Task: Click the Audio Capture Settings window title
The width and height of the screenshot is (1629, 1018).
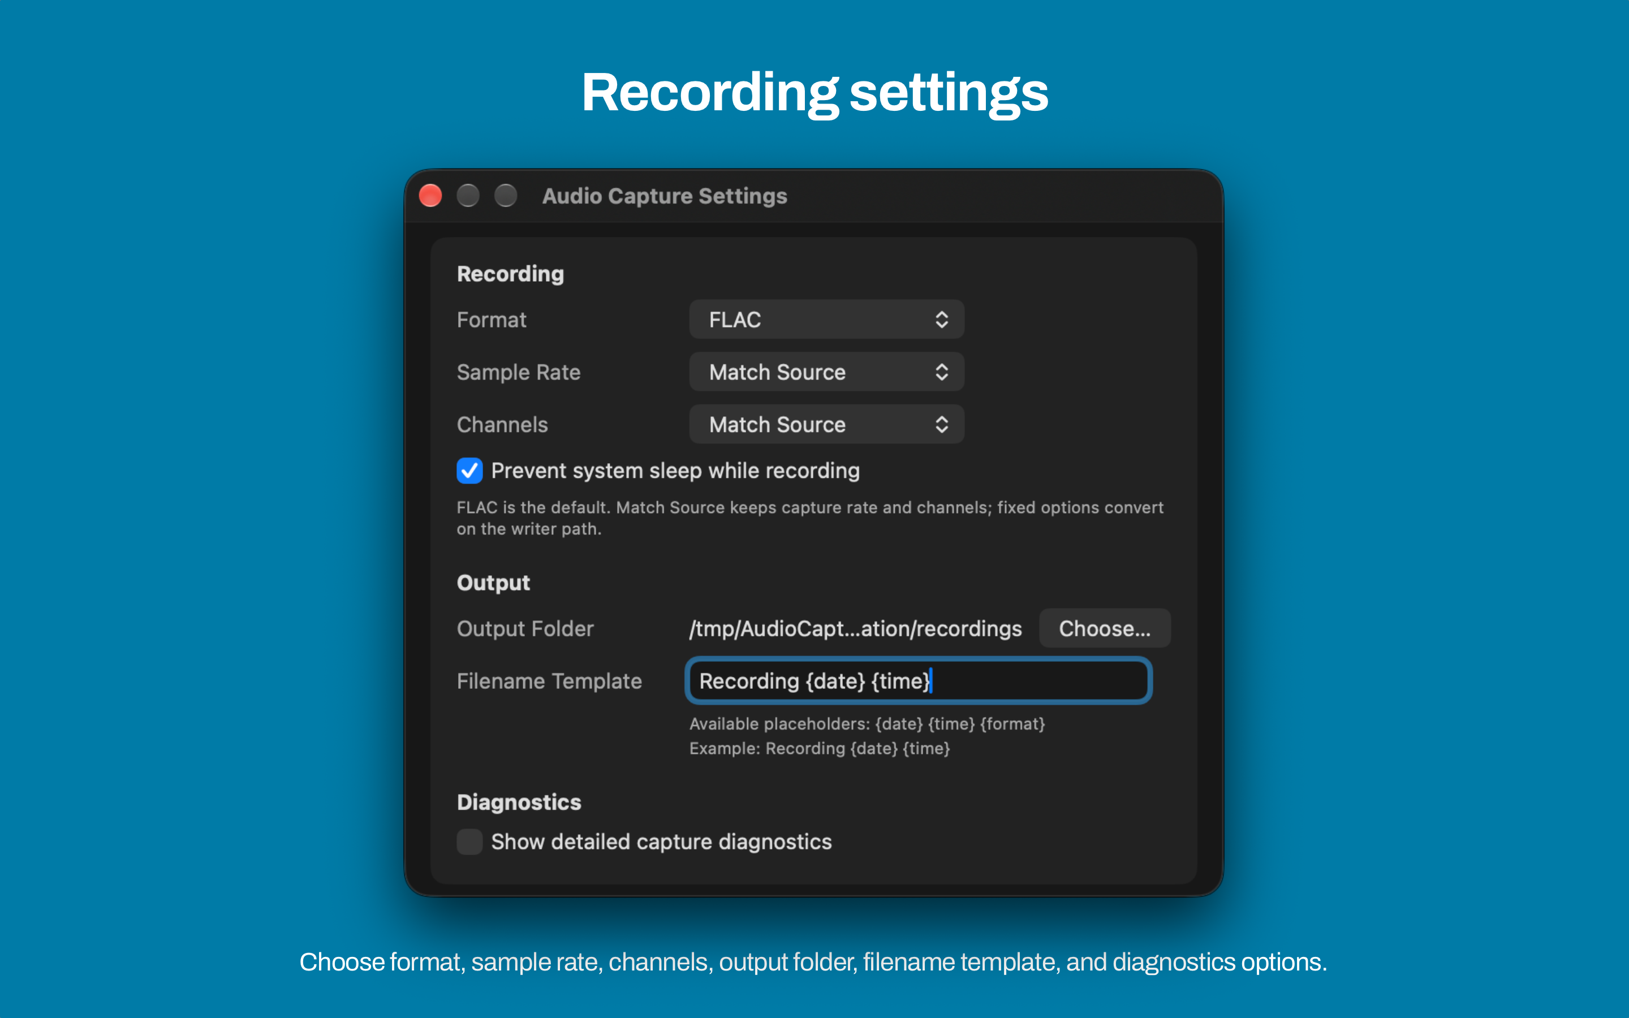Action: click(665, 196)
